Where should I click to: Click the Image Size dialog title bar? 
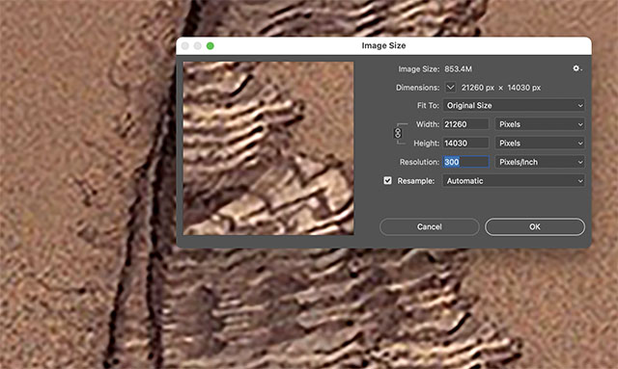(x=383, y=45)
